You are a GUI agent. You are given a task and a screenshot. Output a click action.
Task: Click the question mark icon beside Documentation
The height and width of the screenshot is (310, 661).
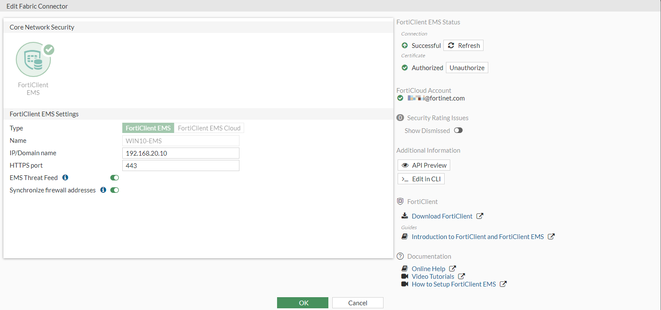[400, 256]
